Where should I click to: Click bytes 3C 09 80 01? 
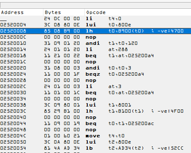coord(62,105)
